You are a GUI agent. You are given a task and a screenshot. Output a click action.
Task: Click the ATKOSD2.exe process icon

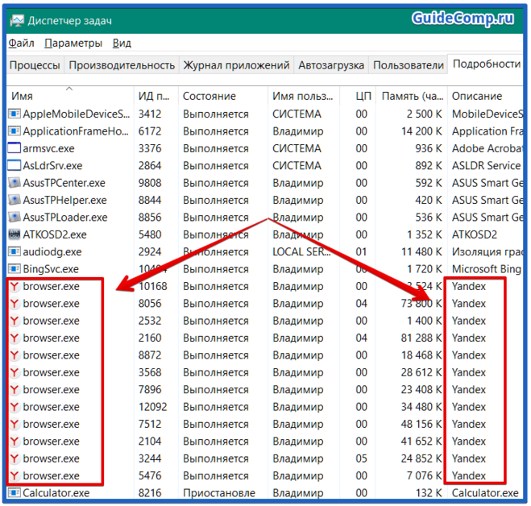(x=15, y=234)
